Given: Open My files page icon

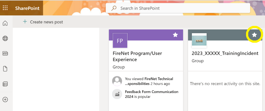Looking at the screenshot, I should pos(5,69).
